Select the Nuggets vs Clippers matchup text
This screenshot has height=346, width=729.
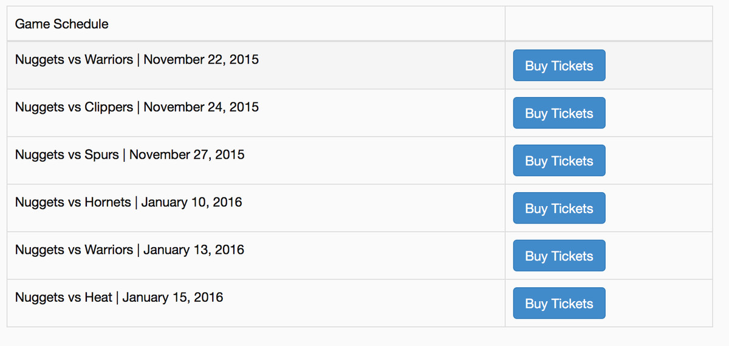pyautogui.click(x=74, y=107)
